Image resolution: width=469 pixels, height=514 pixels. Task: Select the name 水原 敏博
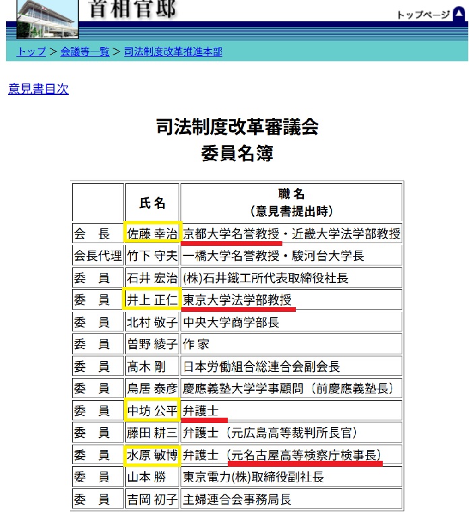pyautogui.click(x=152, y=455)
